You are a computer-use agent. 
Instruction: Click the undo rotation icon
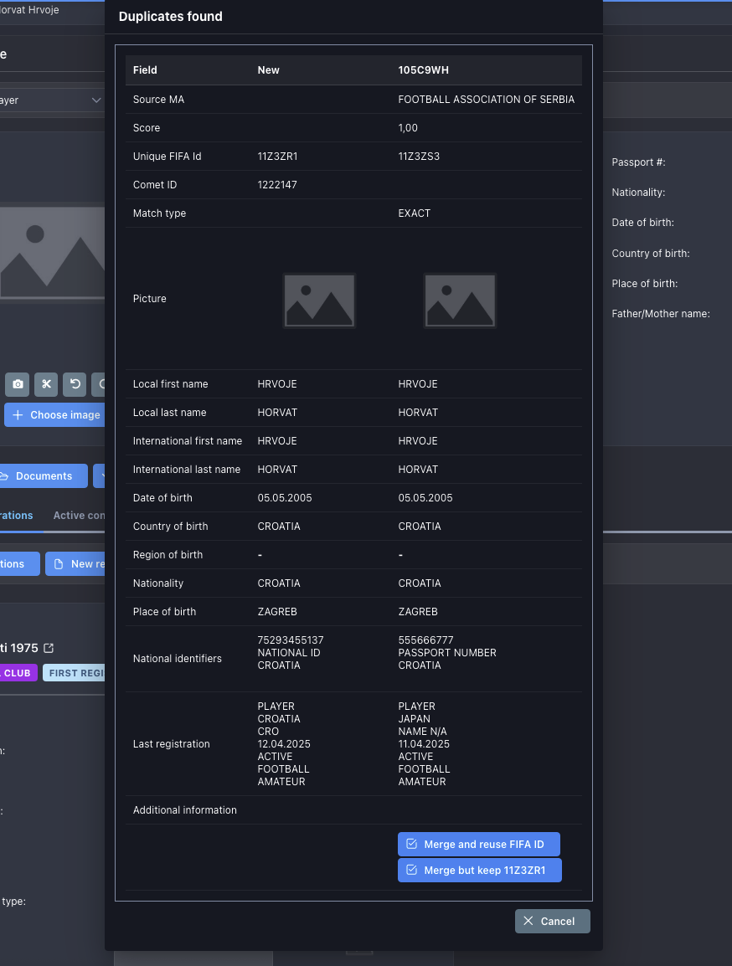pyautogui.click(x=75, y=384)
